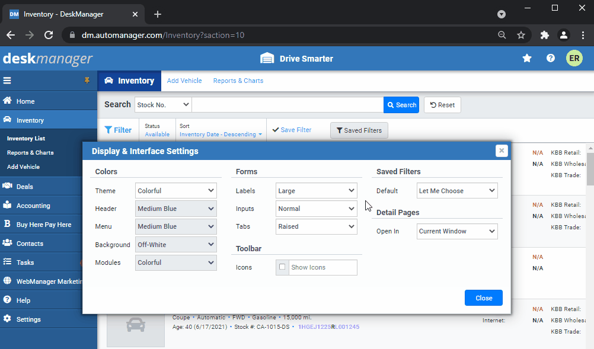Open WebManager Marketing in the sidebar
594x349 pixels.
point(41,281)
